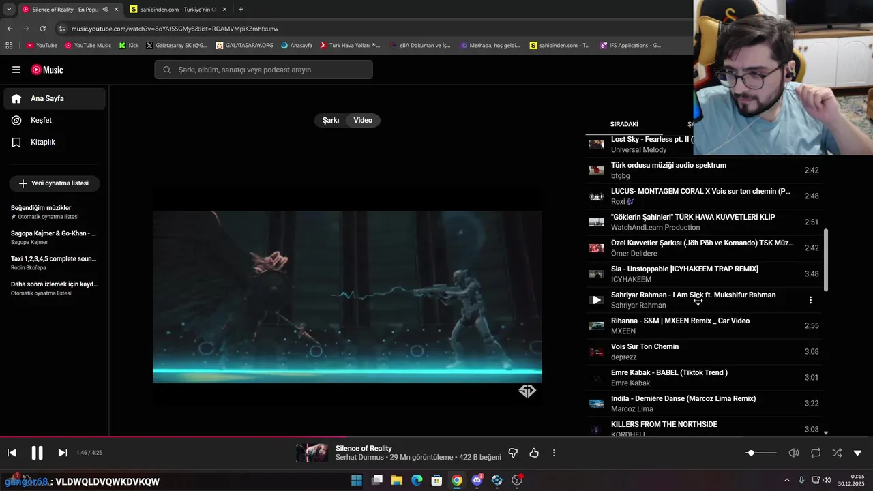Open the Sagopa Kajmer & Go-Khan playlist
This screenshot has height=491, width=873.
click(x=54, y=237)
